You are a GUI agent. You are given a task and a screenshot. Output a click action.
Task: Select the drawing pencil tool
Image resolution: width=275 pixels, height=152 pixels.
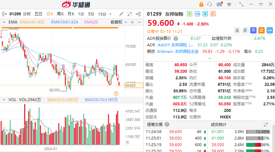pyautogui.click(x=121, y=14)
